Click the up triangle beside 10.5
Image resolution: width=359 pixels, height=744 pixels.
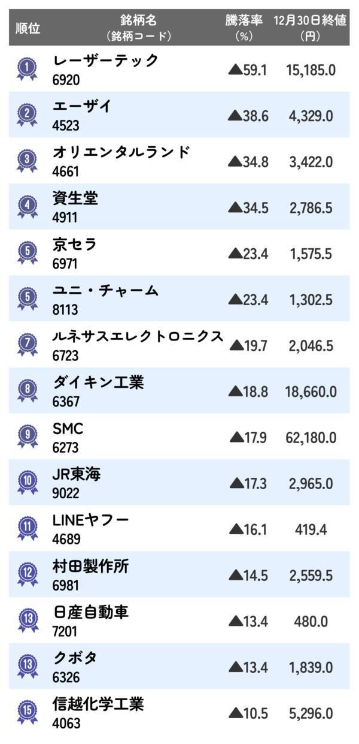click(234, 714)
